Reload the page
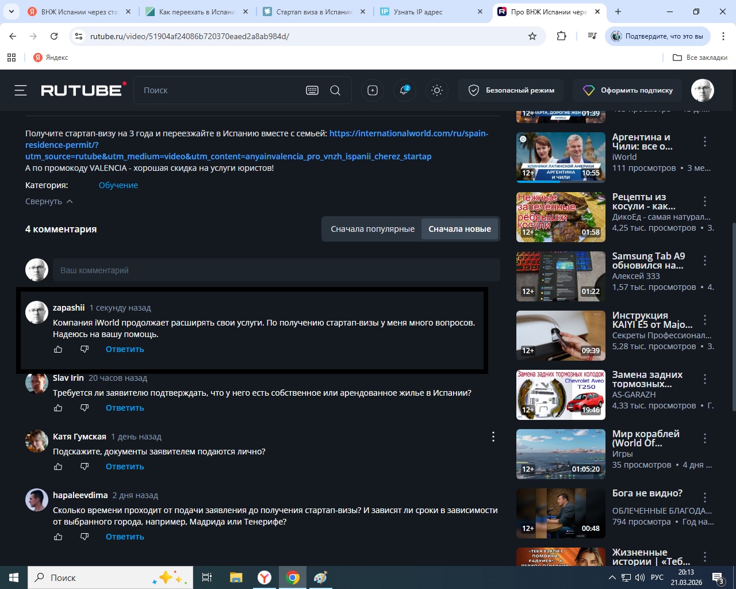Screen dimensions: 736x589 [54, 36]
